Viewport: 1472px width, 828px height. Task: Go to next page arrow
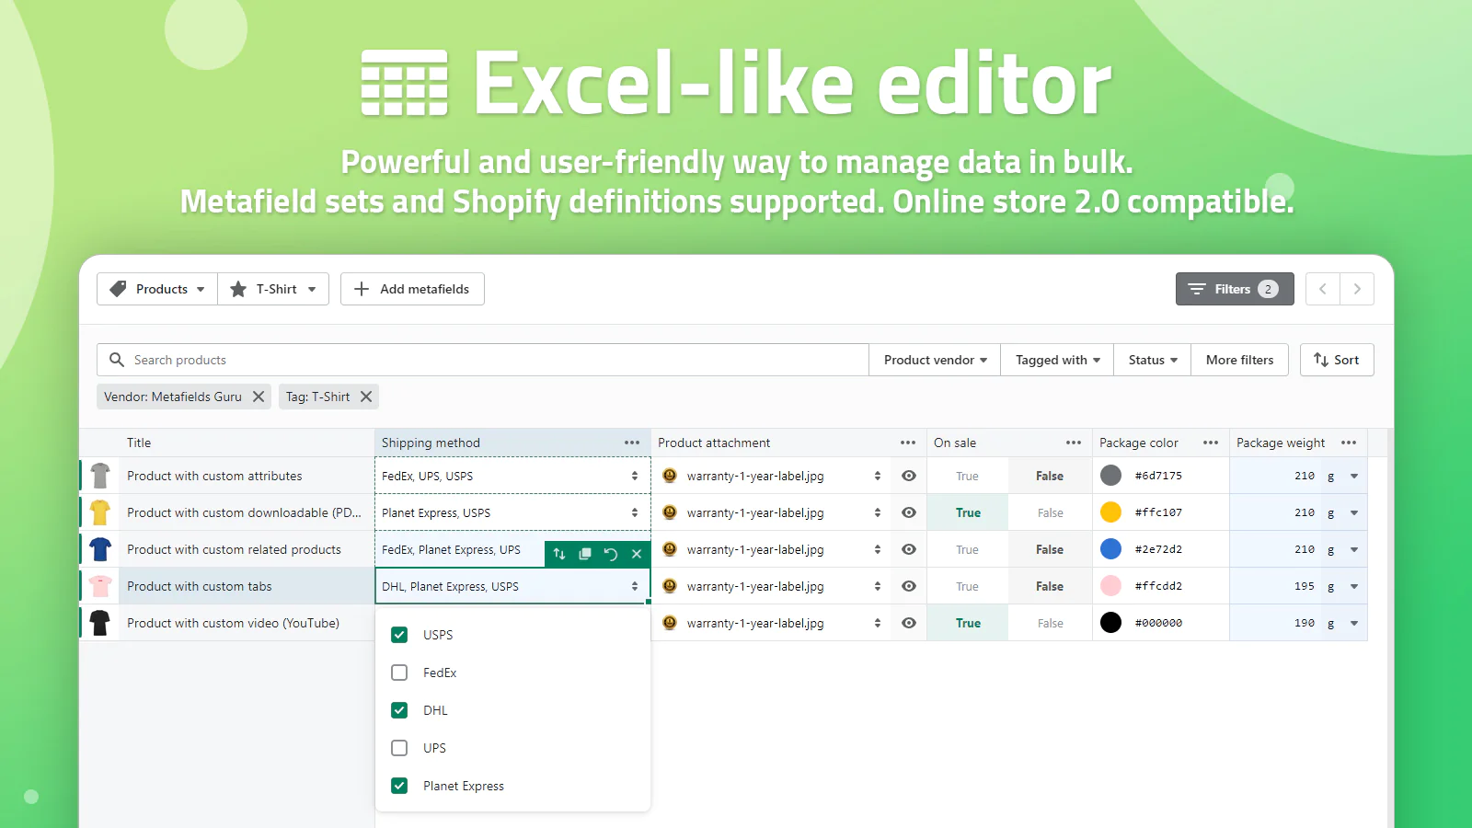[1357, 289]
